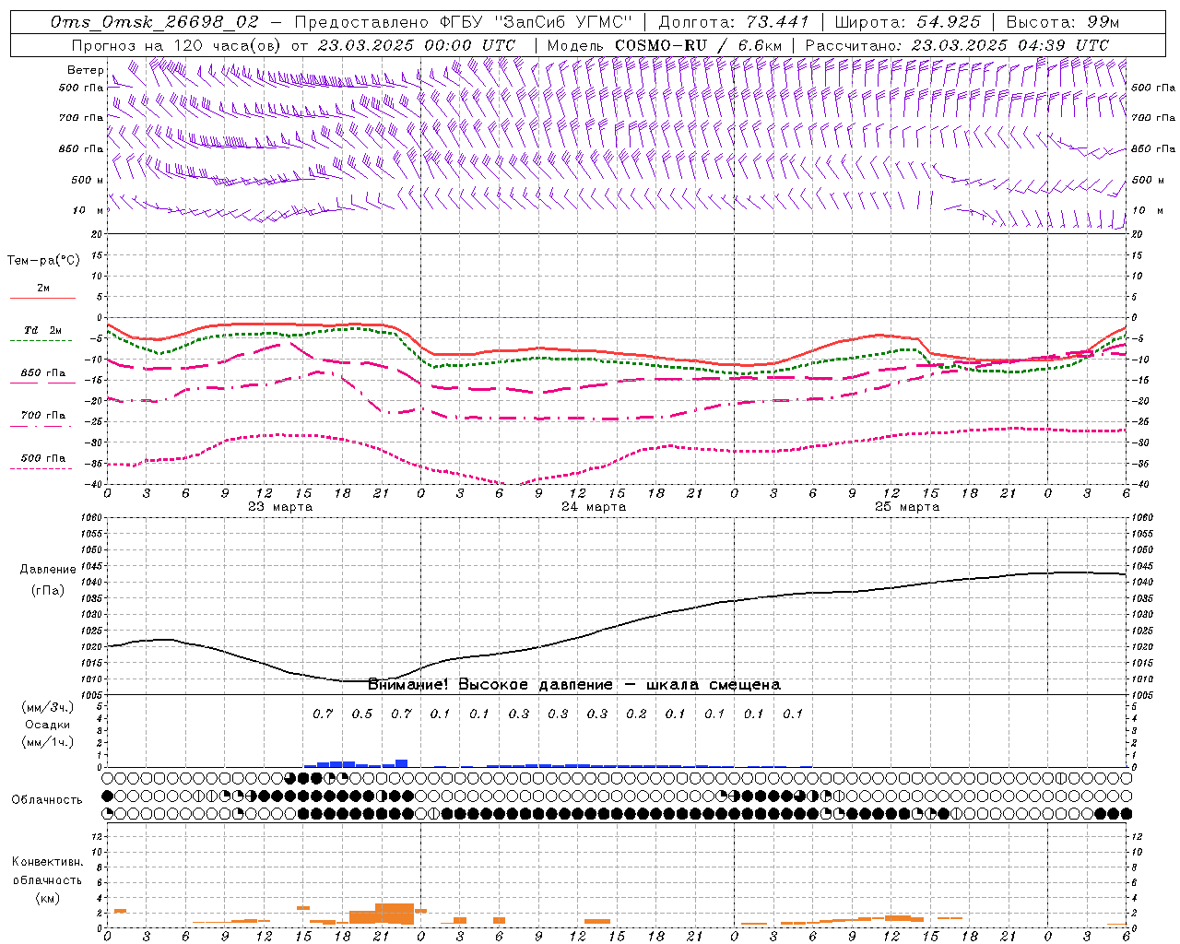Click the (мм/3ч.) precipitation unit label

click(48, 707)
